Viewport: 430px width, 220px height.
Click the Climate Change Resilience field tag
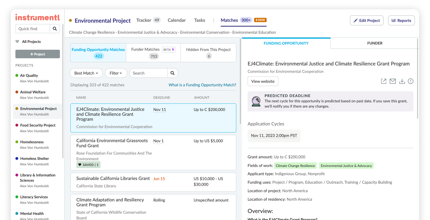coord(295,166)
